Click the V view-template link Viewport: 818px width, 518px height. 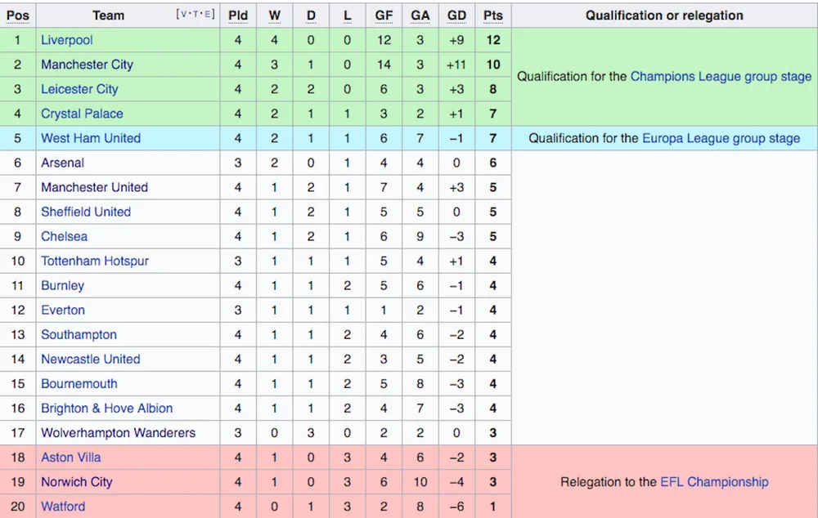tap(183, 14)
